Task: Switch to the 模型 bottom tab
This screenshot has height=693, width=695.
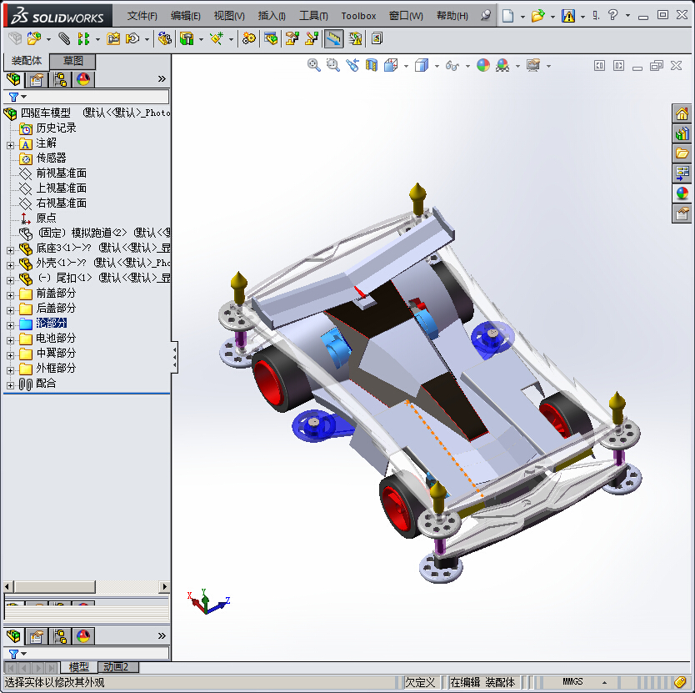Action: point(79,667)
